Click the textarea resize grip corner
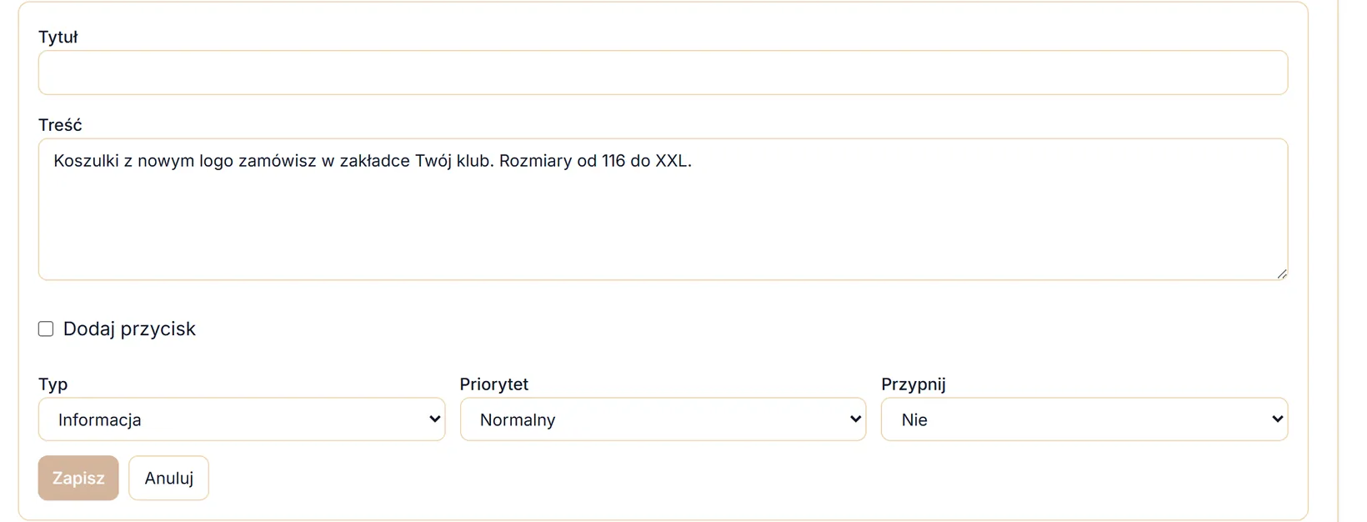This screenshot has width=1367, height=522. coord(1281,274)
